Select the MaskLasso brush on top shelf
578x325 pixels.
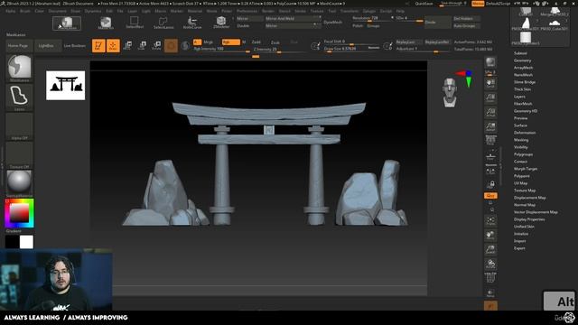[67, 23]
